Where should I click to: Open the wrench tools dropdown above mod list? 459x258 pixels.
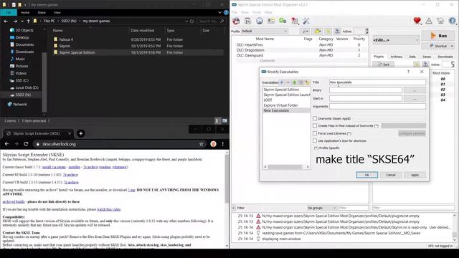(305, 31)
